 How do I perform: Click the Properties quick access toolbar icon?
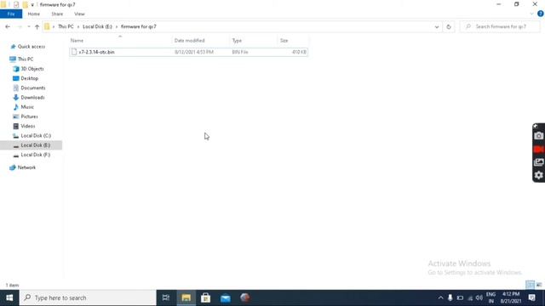(x=16, y=5)
